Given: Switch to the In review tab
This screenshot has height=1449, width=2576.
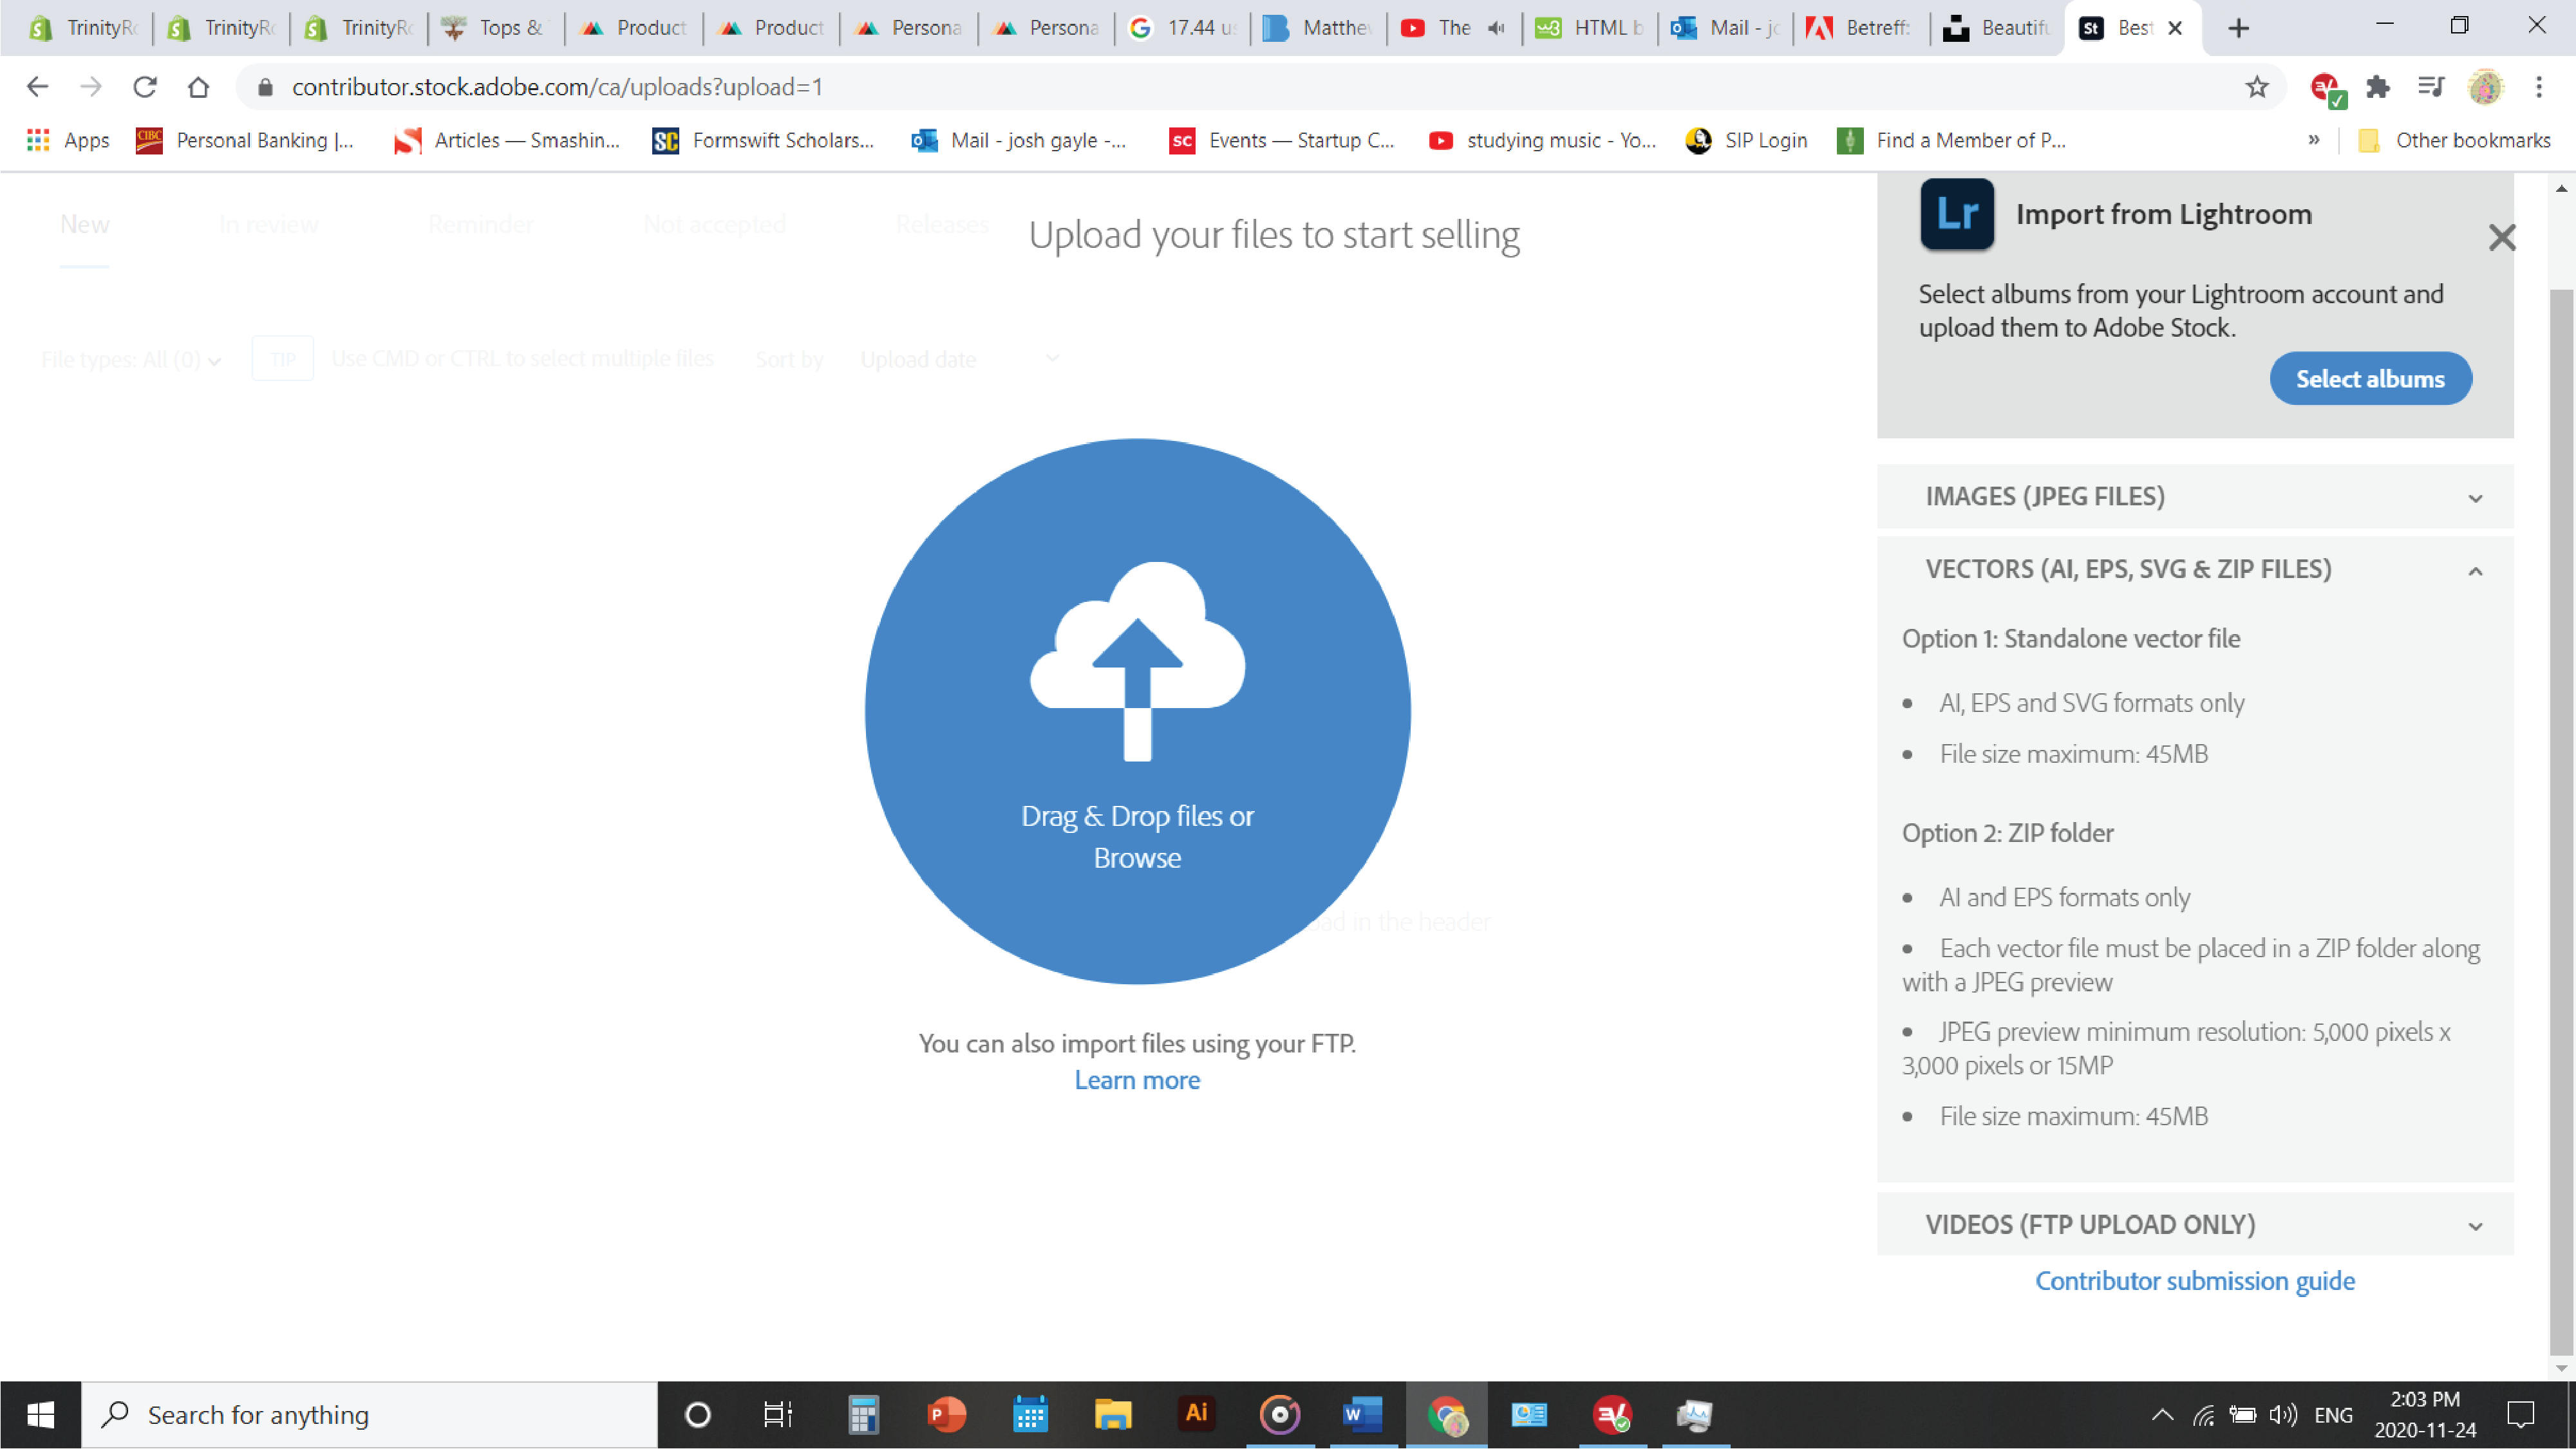Looking at the screenshot, I should click(x=268, y=224).
